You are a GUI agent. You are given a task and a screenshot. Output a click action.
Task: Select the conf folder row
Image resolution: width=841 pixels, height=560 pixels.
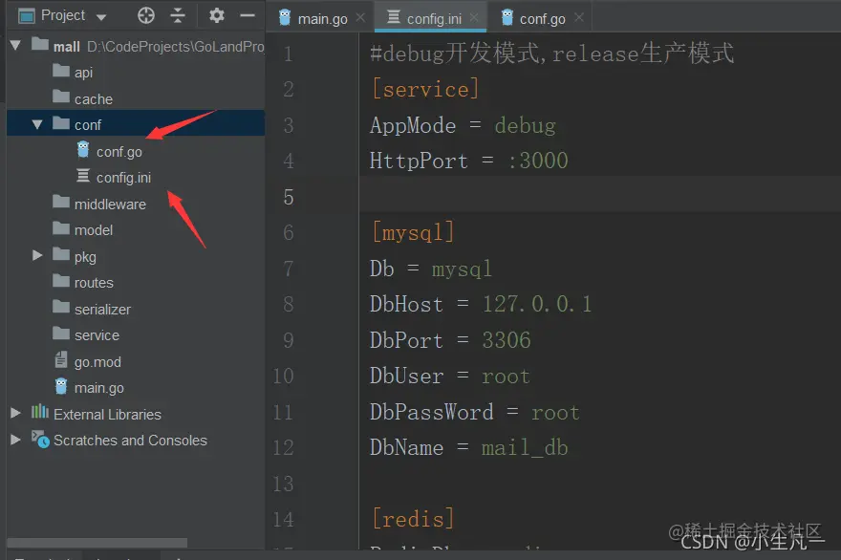point(136,123)
